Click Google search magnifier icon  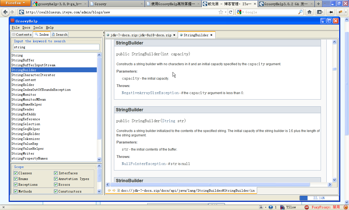coord(300,12)
